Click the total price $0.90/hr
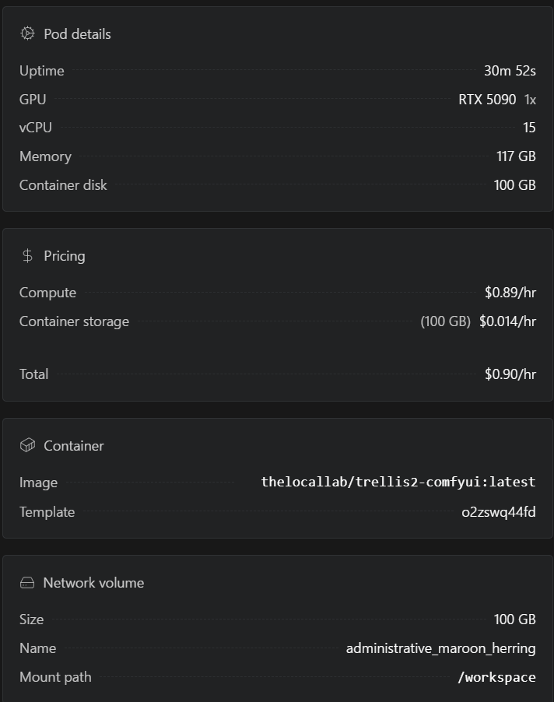554x702 pixels. coord(510,374)
